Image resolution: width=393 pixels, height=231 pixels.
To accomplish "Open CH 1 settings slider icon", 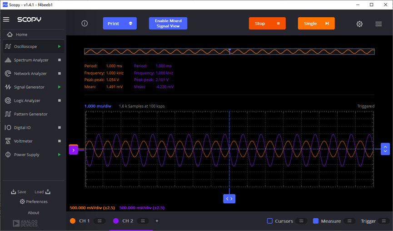I will [x=99, y=221].
